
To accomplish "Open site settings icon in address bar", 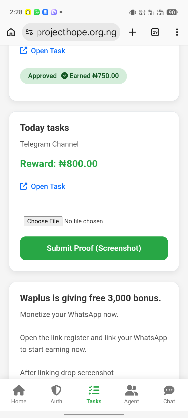I will click(x=29, y=32).
